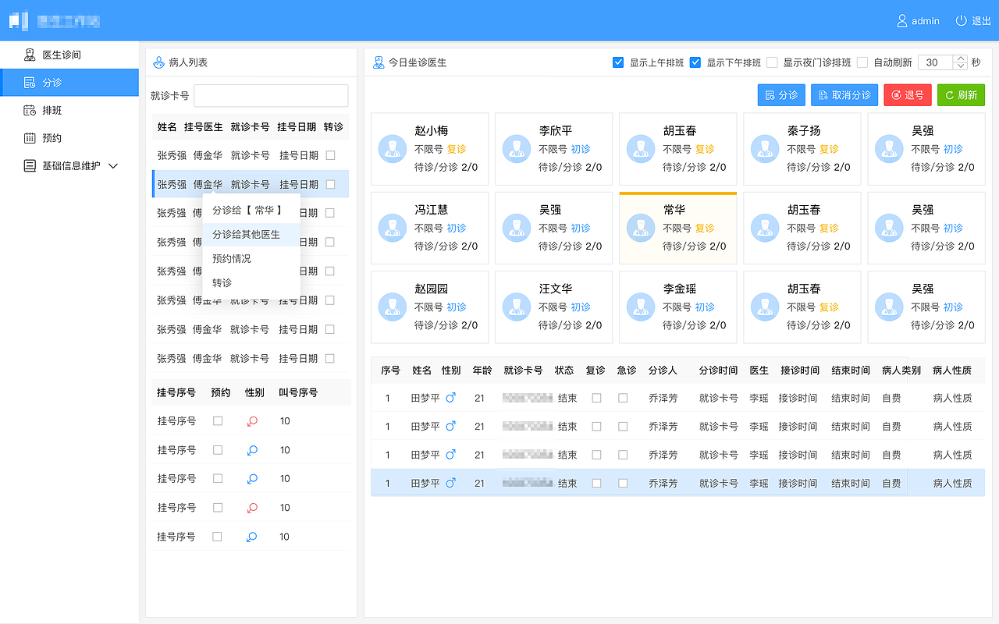The height and width of the screenshot is (624, 999).
Task: Click the app logo in the header
Action: coord(19,20)
